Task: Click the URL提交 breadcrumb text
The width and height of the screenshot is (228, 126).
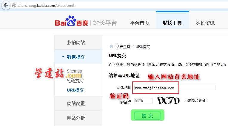Action: pyautogui.click(x=143, y=47)
